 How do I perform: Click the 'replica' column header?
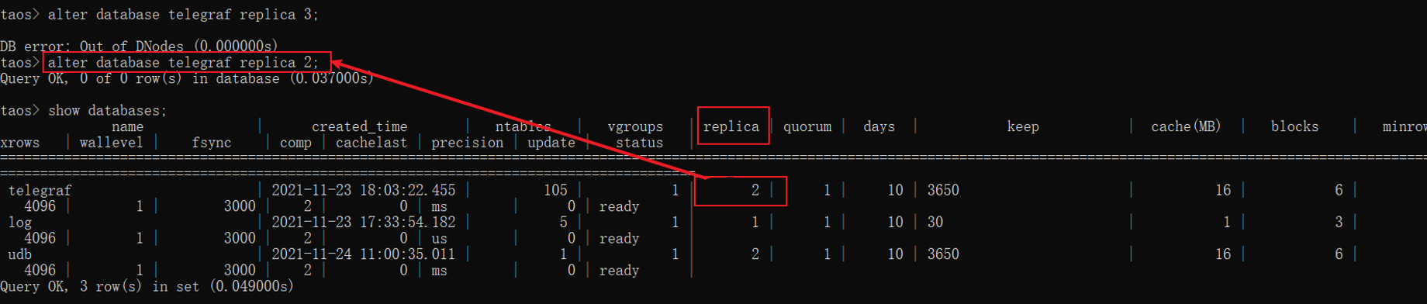(x=731, y=126)
